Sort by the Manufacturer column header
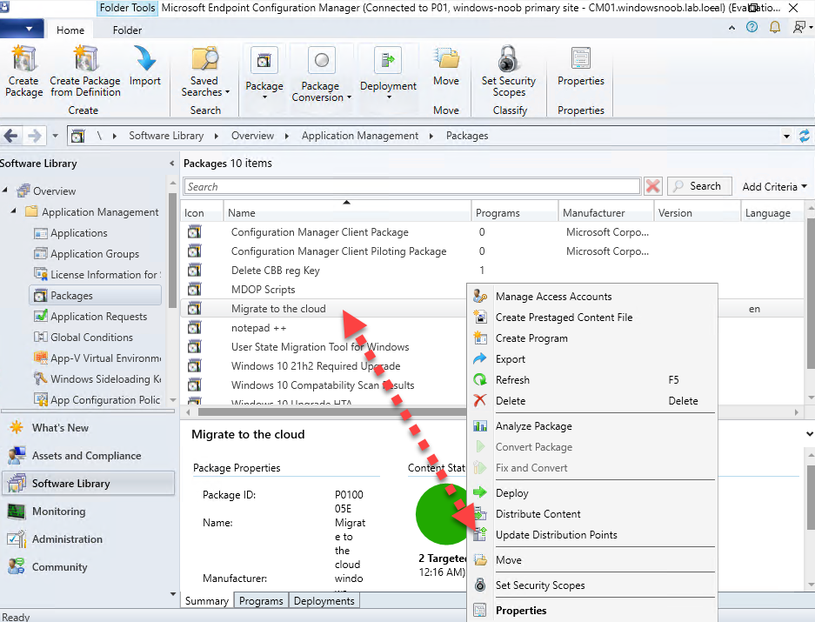 (x=606, y=213)
